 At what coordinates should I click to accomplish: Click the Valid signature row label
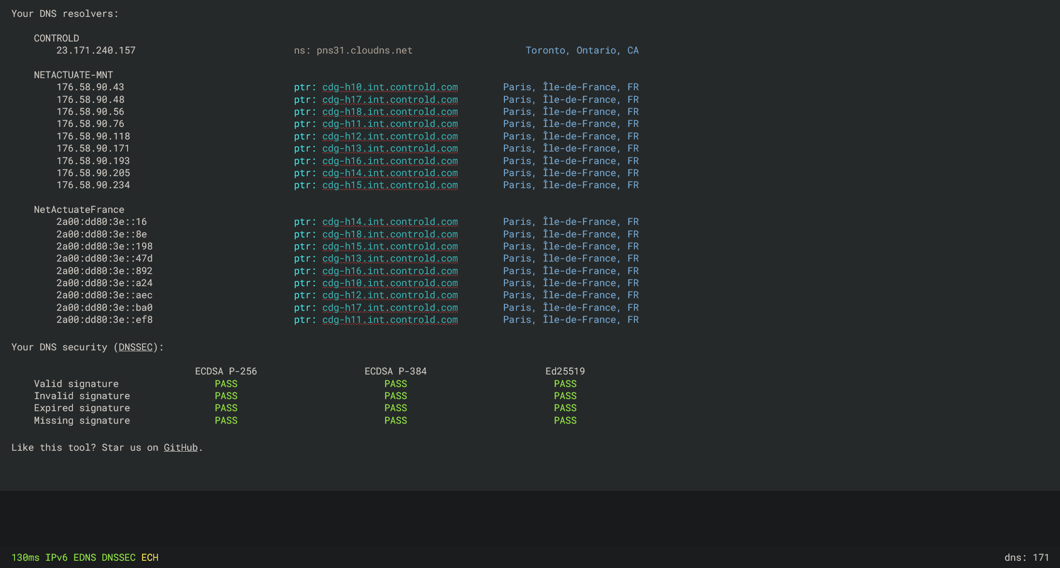pos(76,384)
